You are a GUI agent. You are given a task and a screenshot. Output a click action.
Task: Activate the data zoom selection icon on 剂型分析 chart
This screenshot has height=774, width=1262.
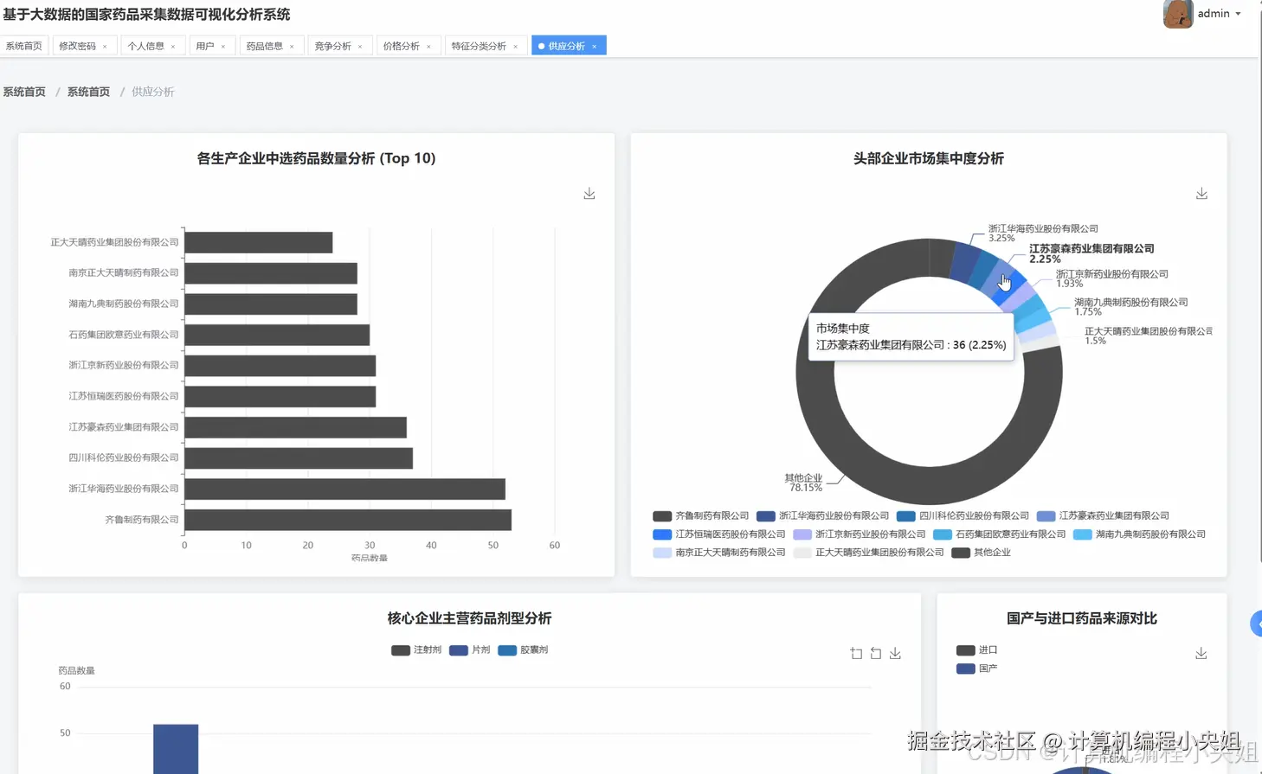coord(856,653)
